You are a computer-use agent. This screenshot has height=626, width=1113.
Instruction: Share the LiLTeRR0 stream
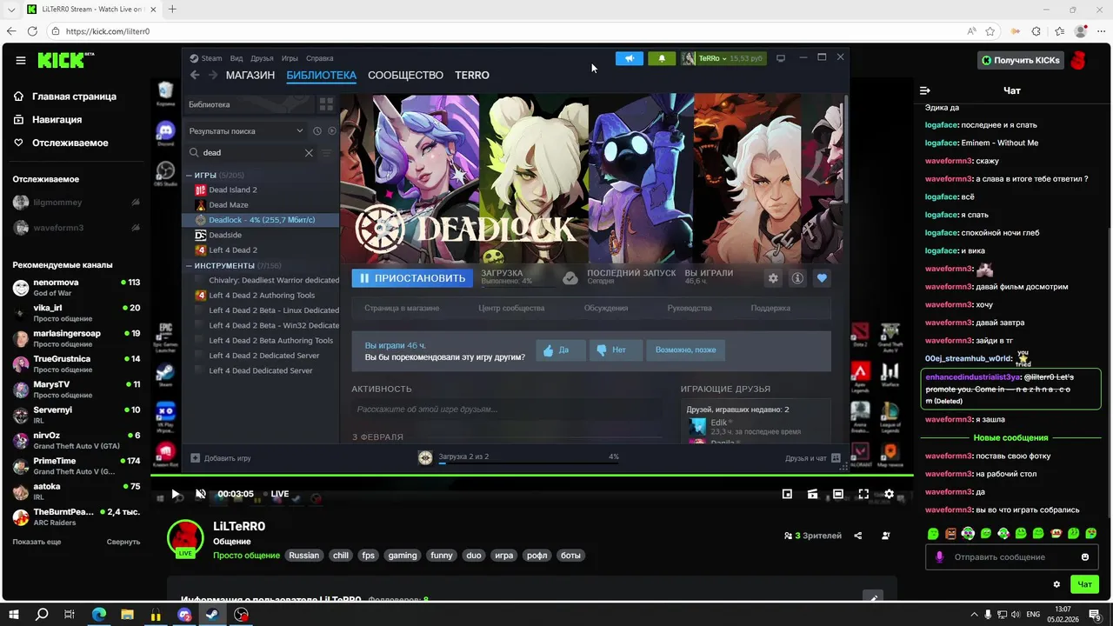click(858, 536)
